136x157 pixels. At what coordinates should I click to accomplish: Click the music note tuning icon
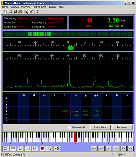point(26,12)
